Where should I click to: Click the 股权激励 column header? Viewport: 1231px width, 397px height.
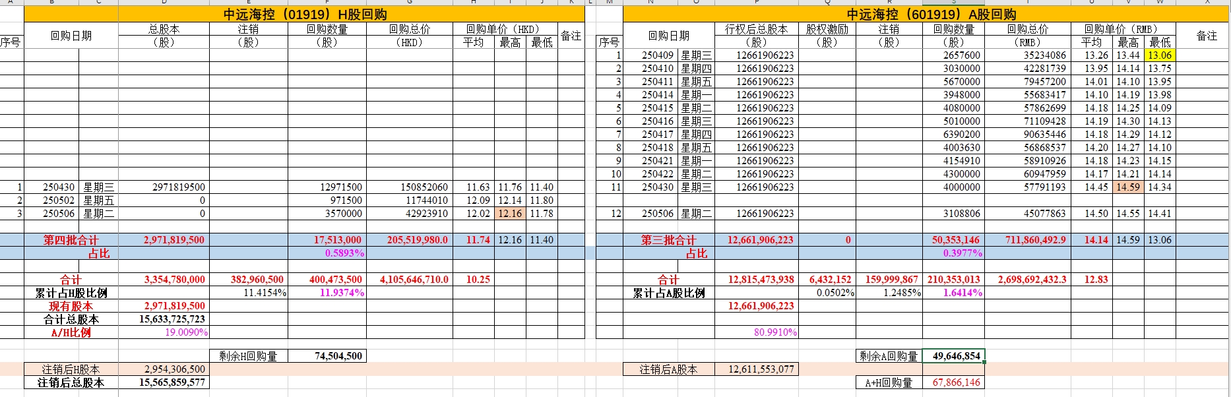827,36
